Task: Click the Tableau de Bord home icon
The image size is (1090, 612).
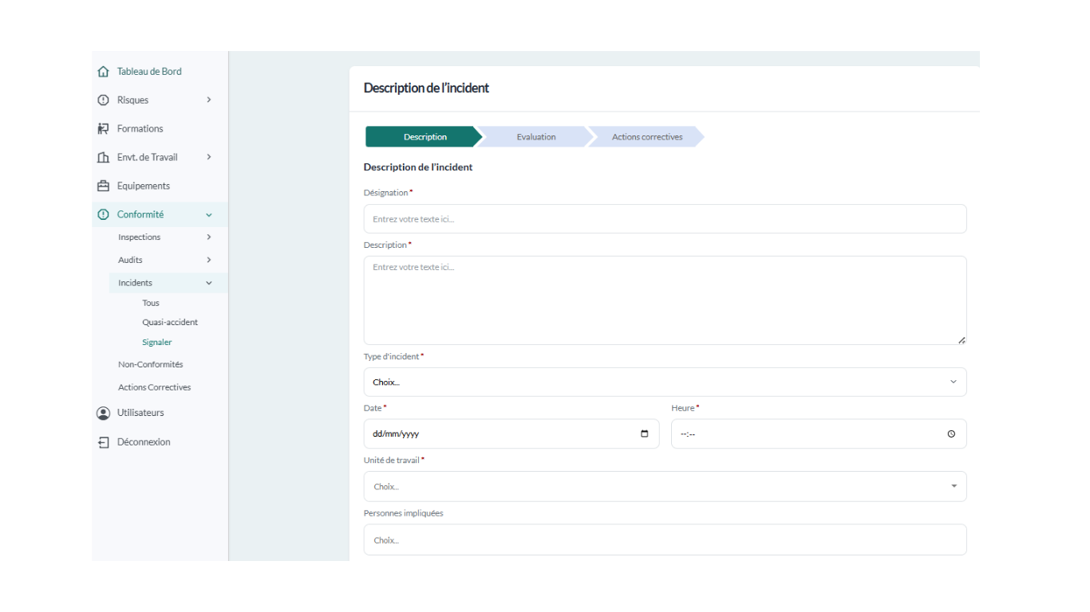Action: pyautogui.click(x=103, y=72)
